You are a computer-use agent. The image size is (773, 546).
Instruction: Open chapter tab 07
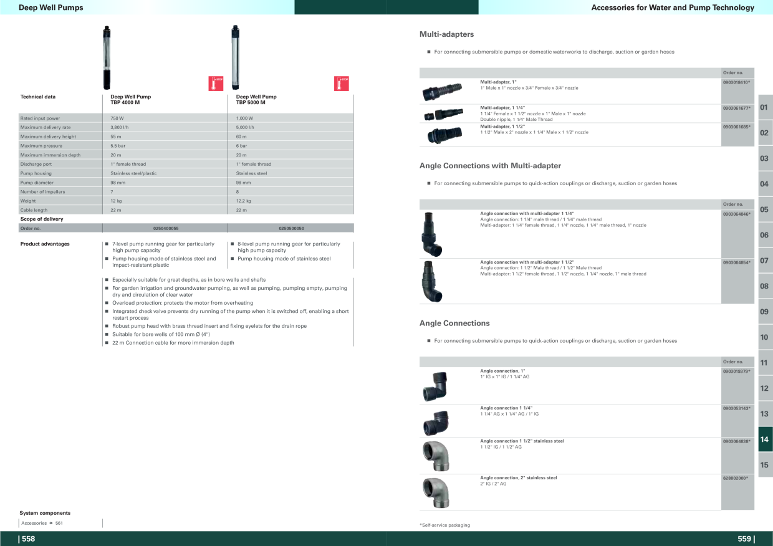point(764,261)
